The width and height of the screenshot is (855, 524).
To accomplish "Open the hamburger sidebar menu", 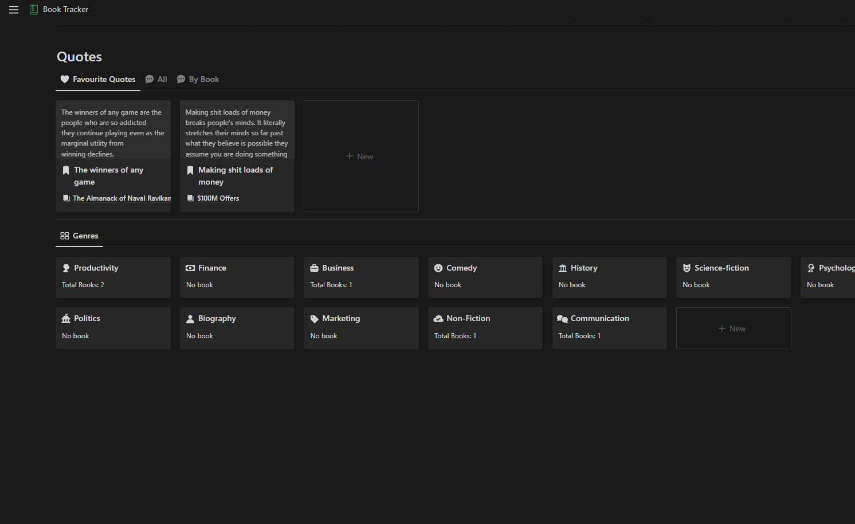I will (x=14, y=10).
